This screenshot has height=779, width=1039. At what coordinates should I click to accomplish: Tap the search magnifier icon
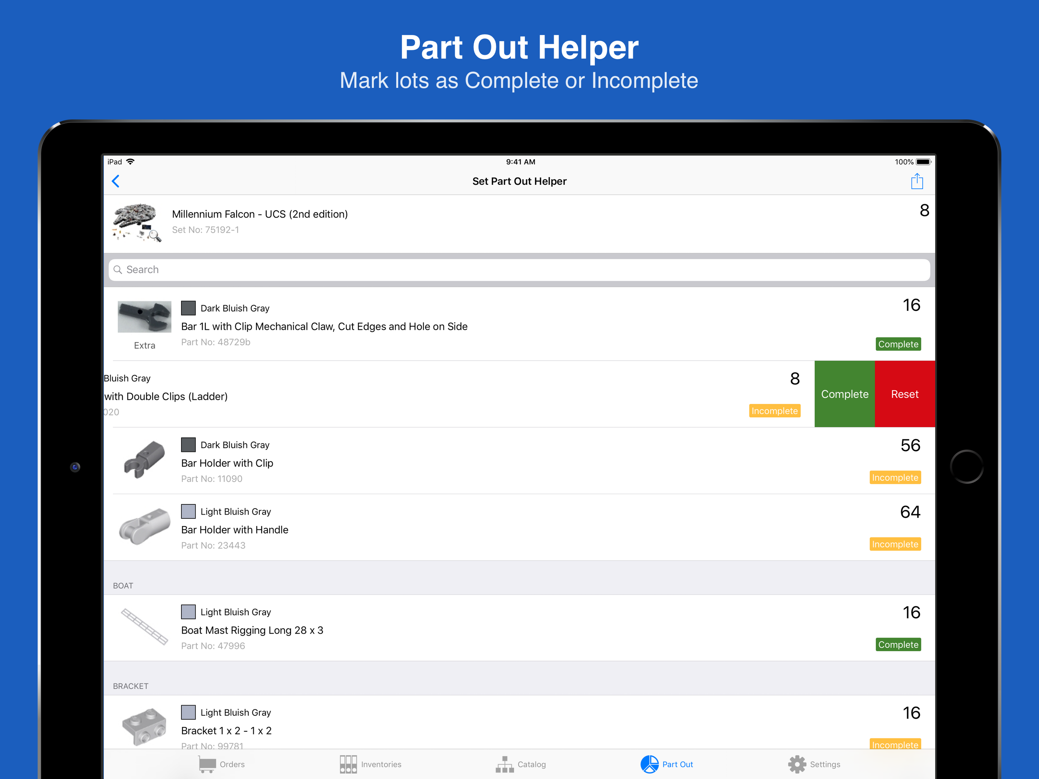click(x=118, y=270)
